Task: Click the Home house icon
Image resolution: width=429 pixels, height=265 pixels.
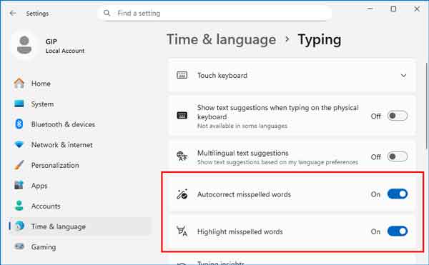Action: (19, 84)
